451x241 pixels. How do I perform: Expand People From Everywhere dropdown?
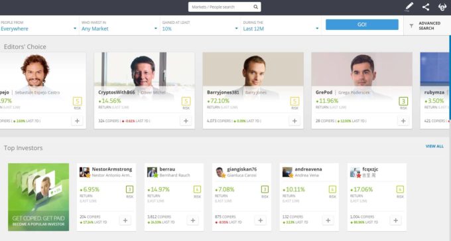point(38,26)
